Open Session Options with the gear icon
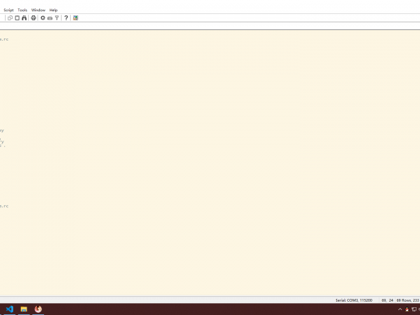 coord(43,17)
